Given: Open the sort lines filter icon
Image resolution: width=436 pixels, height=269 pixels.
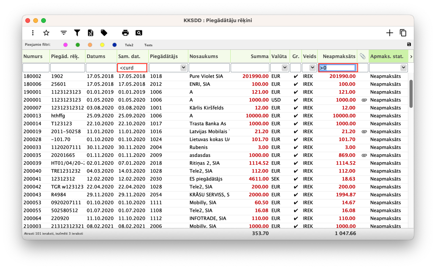Looking at the screenshot, I should (x=64, y=33).
